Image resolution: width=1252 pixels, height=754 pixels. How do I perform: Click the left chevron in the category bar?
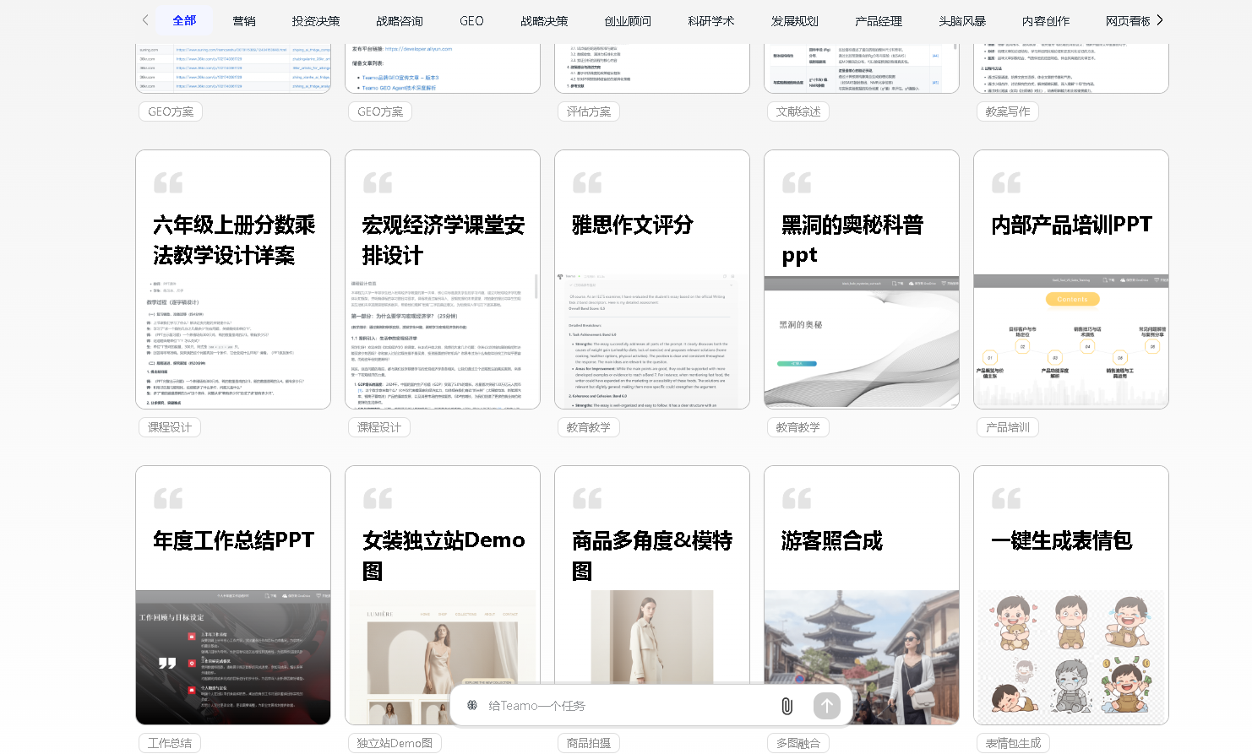click(144, 19)
